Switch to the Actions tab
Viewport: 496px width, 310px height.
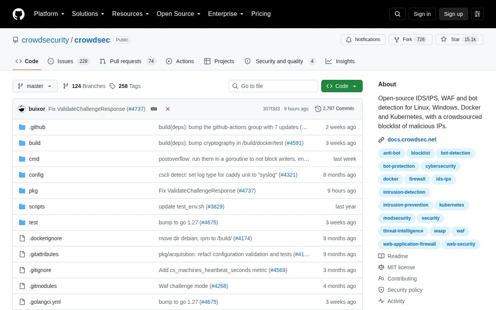tap(180, 61)
